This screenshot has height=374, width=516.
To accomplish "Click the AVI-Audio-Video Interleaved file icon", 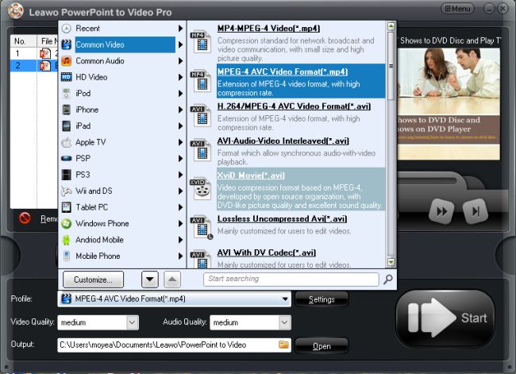I will tap(202, 150).
